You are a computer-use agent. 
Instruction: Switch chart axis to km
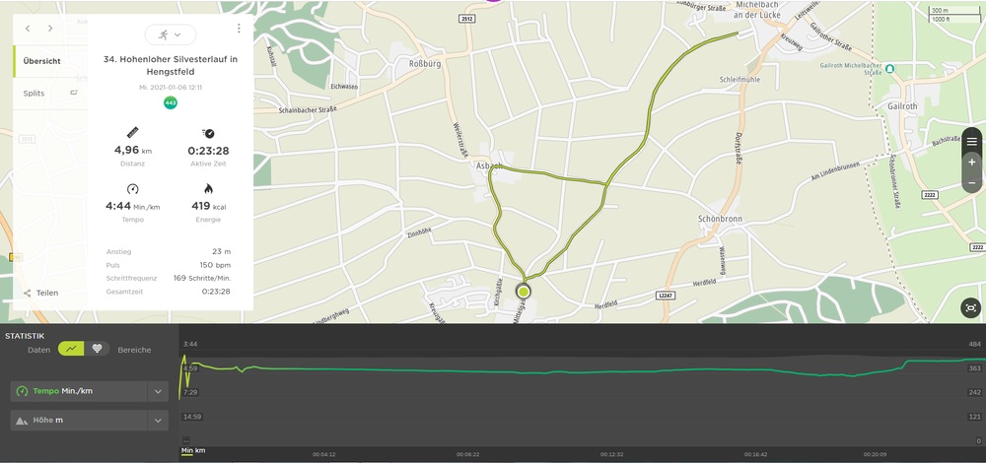(200, 451)
